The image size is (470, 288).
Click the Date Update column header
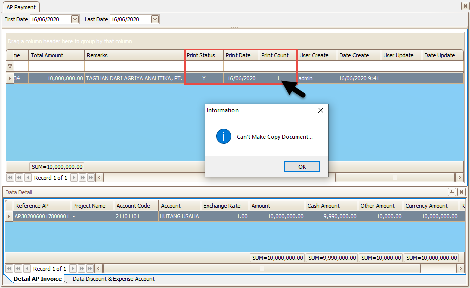443,55
